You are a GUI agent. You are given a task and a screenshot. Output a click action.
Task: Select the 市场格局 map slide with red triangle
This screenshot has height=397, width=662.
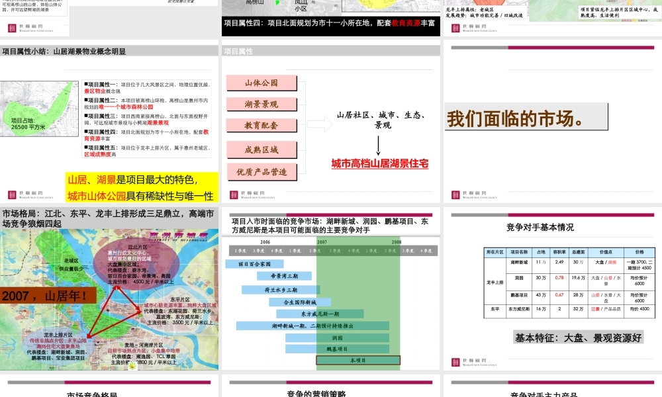[x=109, y=290]
